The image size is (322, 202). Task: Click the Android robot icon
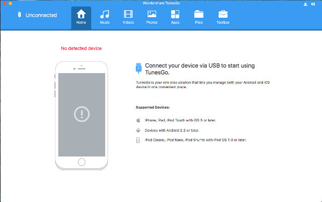click(x=138, y=131)
